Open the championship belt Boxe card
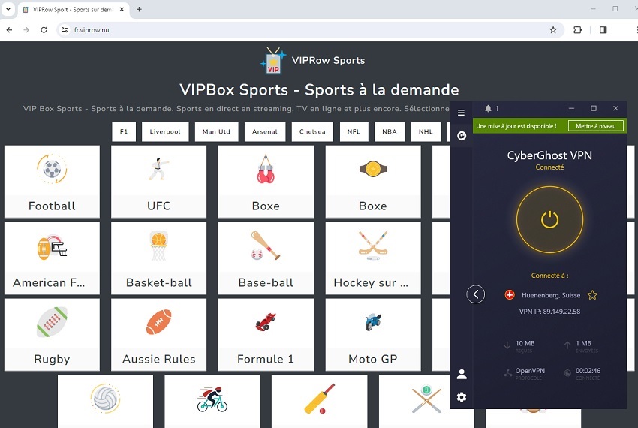This screenshot has height=428, width=638. 373,182
